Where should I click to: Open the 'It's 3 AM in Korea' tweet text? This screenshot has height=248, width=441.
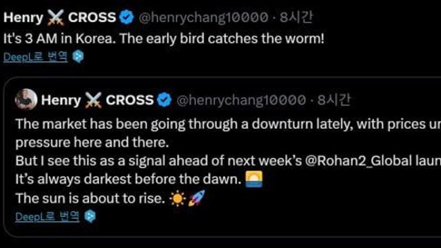coord(164,39)
